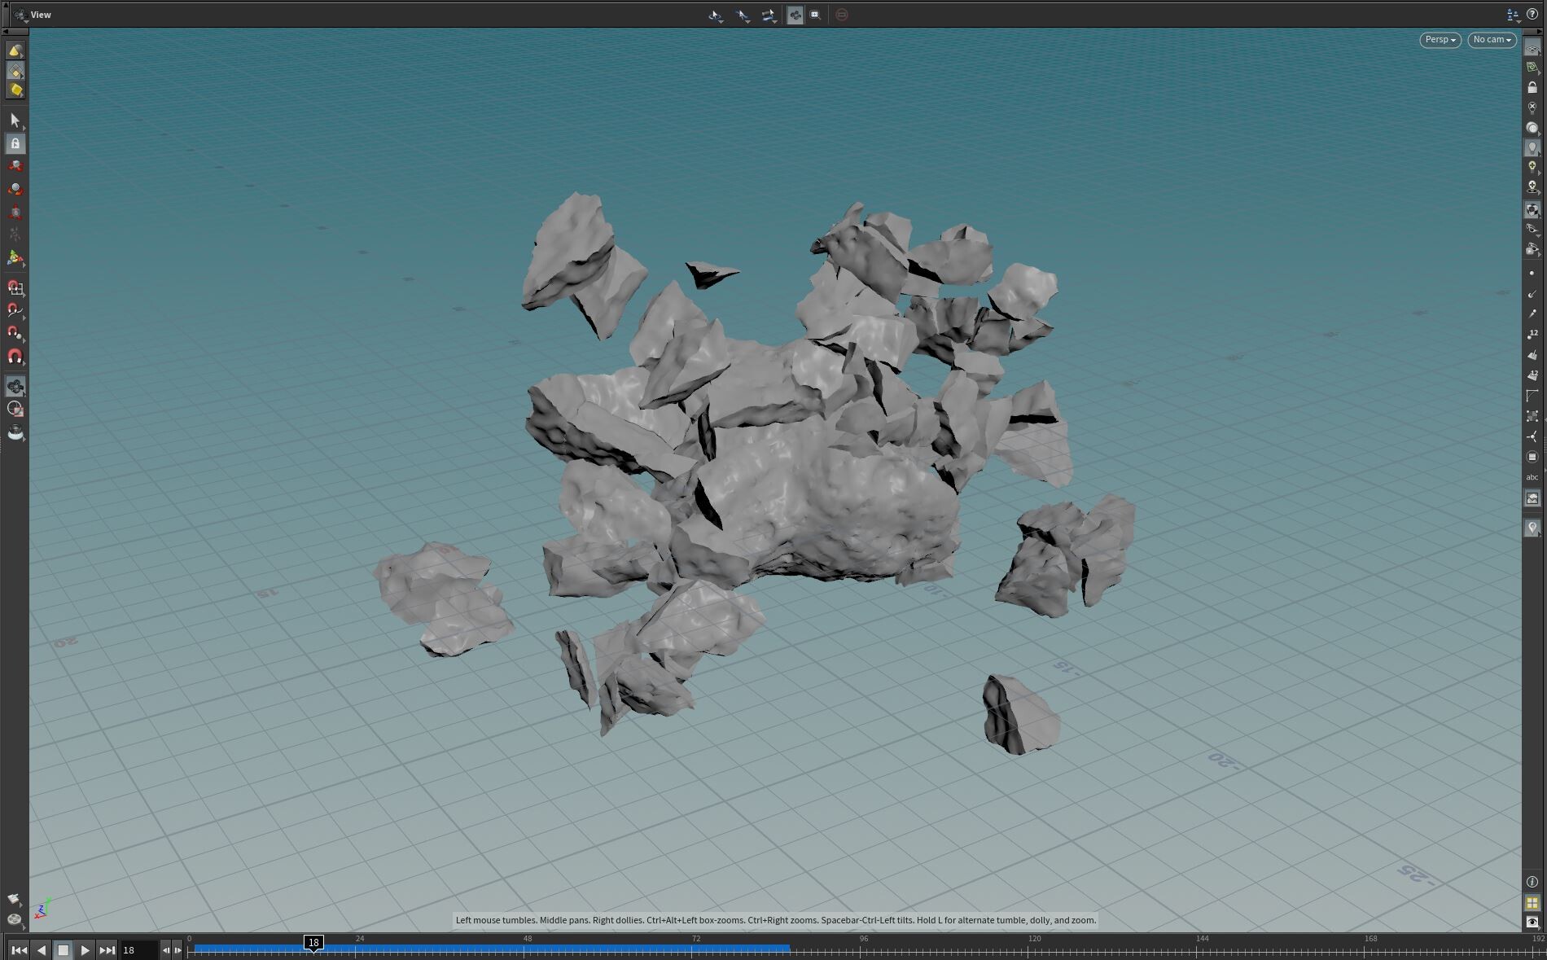Click the current frame field showing 18
The height and width of the screenshot is (960, 1547).
tap(137, 949)
